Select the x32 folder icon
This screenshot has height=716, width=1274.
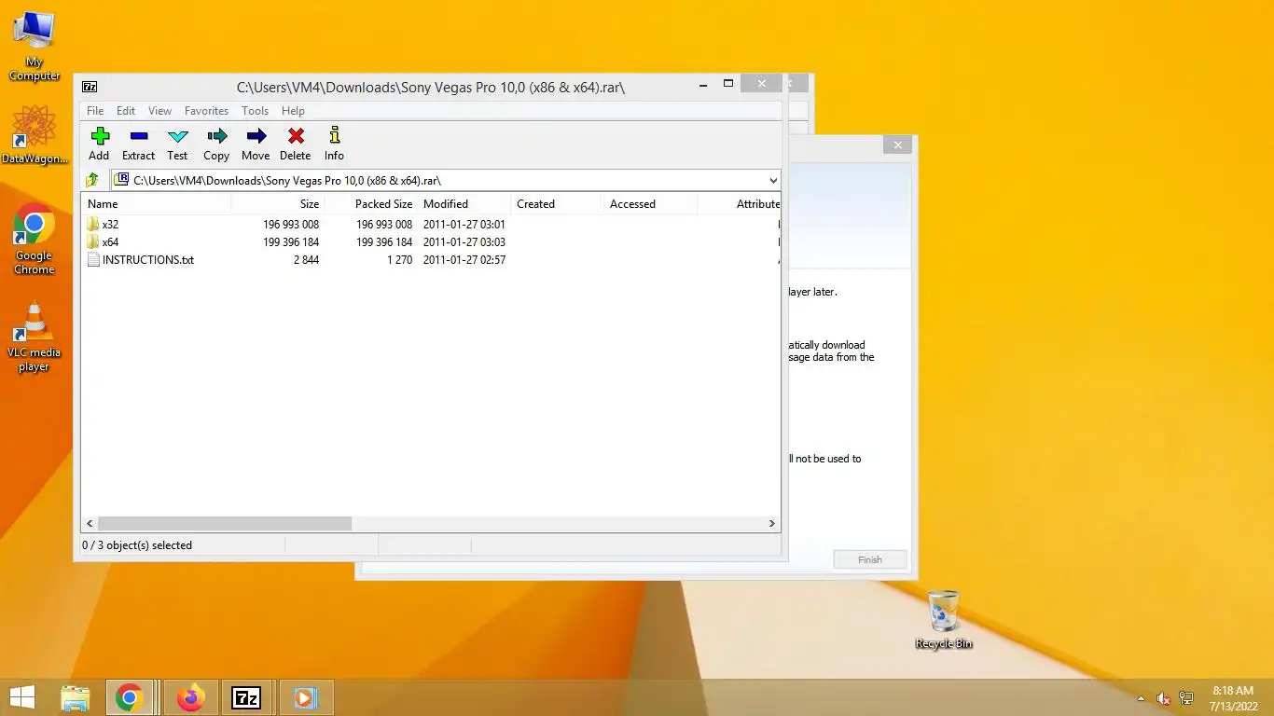point(92,224)
